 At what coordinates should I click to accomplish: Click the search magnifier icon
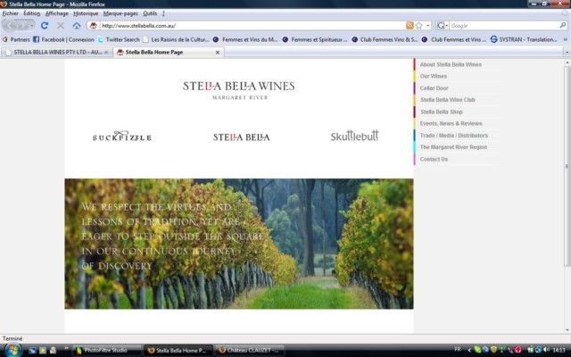(x=563, y=26)
